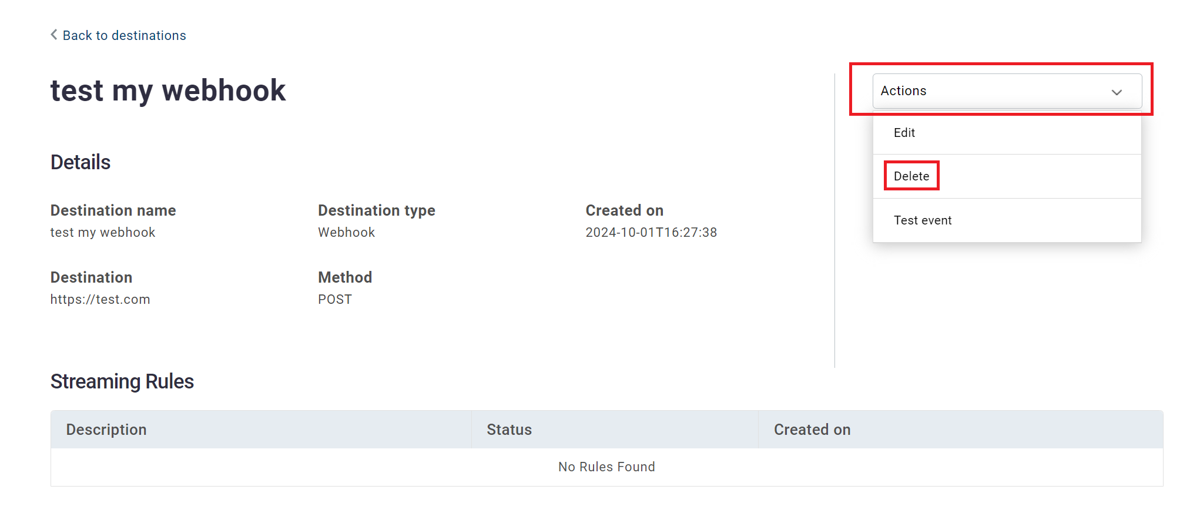Click the Method field label
Image resolution: width=1200 pixels, height=523 pixels.
pyautogui.click(x=345, y=277)
